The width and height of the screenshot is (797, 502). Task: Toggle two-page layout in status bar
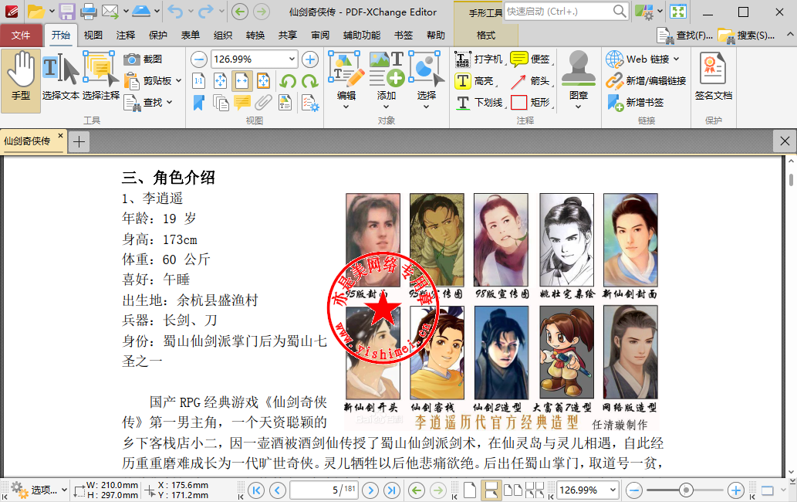[x=513, y=490]
